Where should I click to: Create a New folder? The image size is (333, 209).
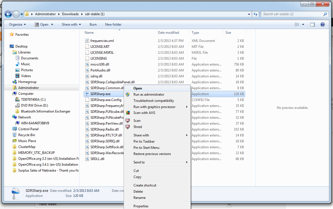[x=113, y=24]
